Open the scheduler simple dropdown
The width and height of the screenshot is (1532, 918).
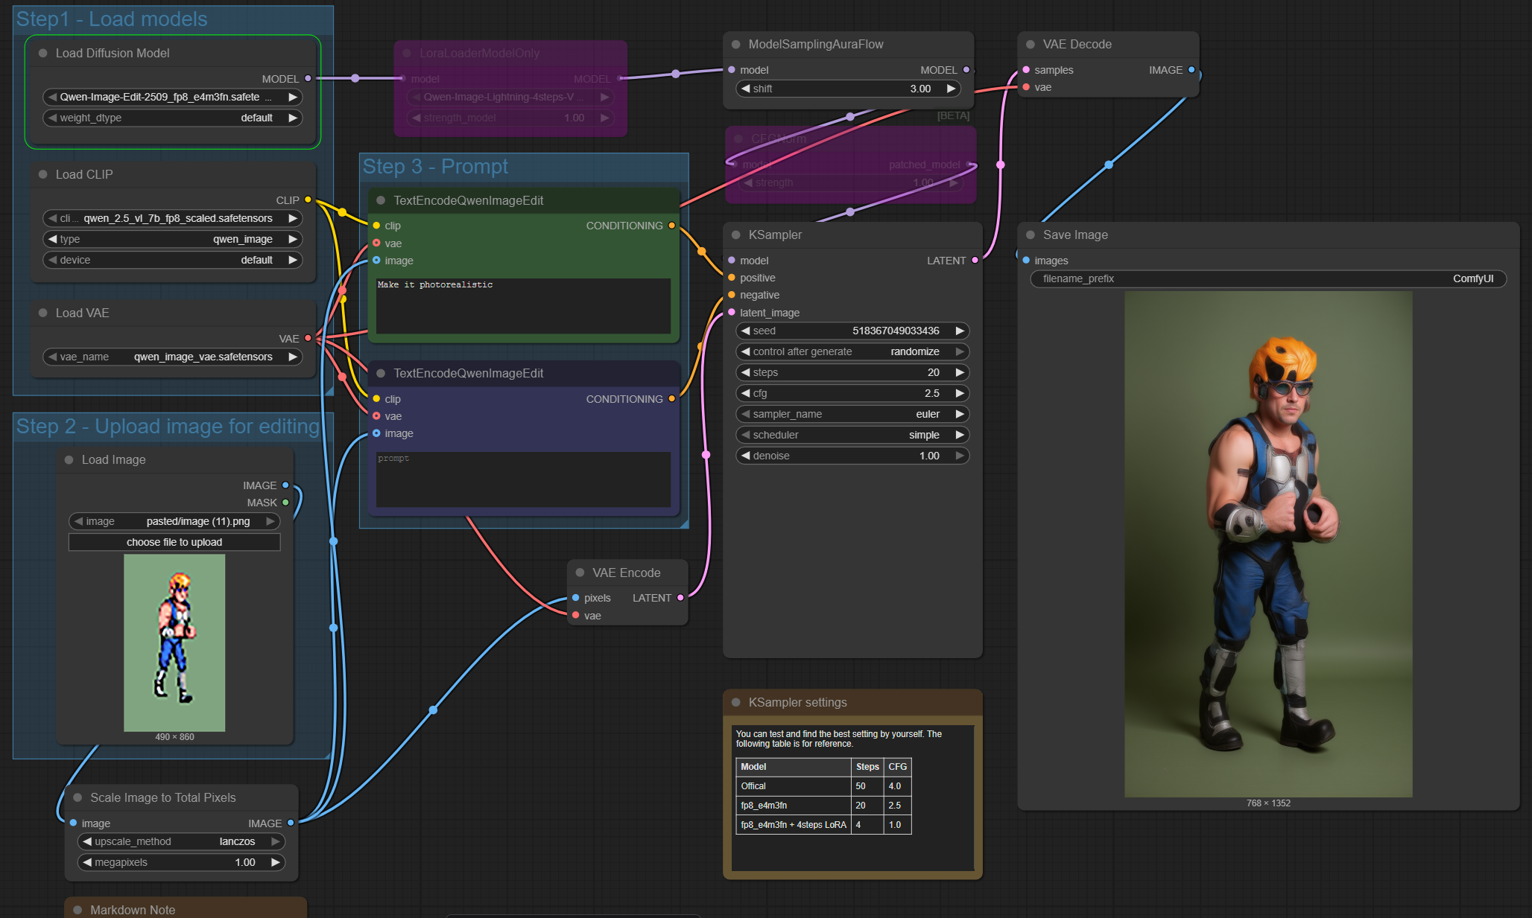[852, 435]
